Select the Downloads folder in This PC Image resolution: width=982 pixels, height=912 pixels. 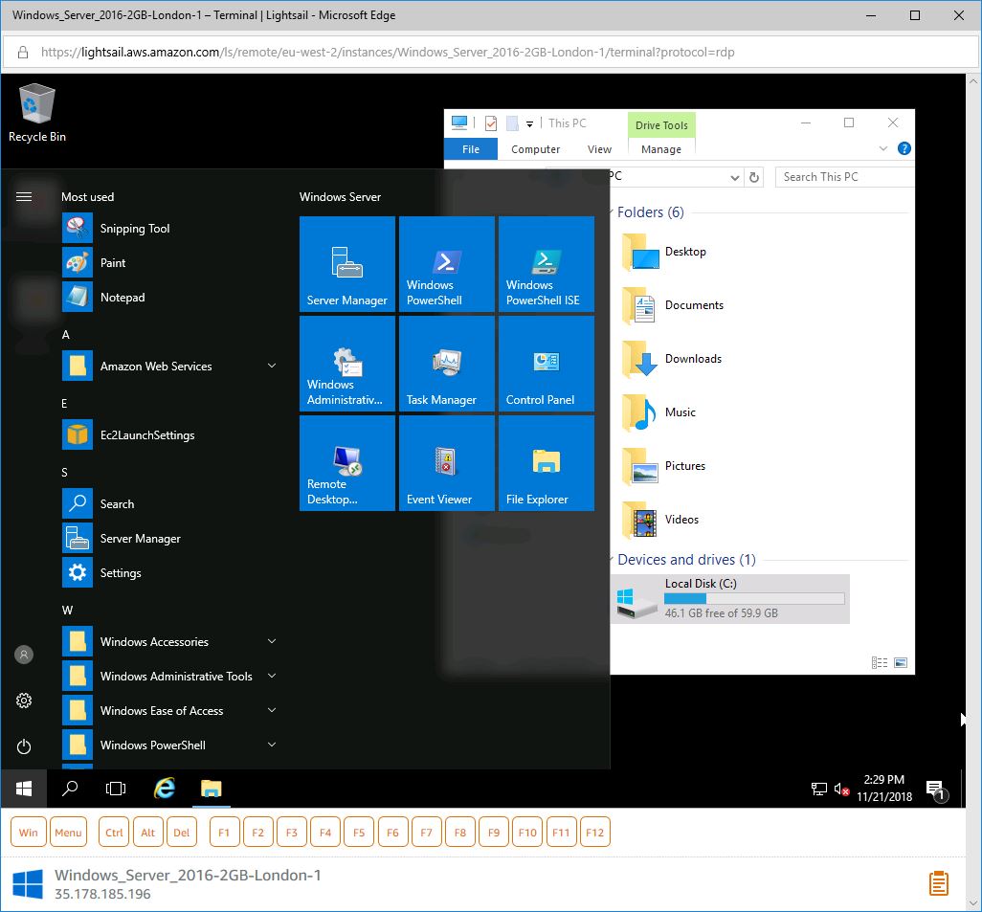click(671, 359)
